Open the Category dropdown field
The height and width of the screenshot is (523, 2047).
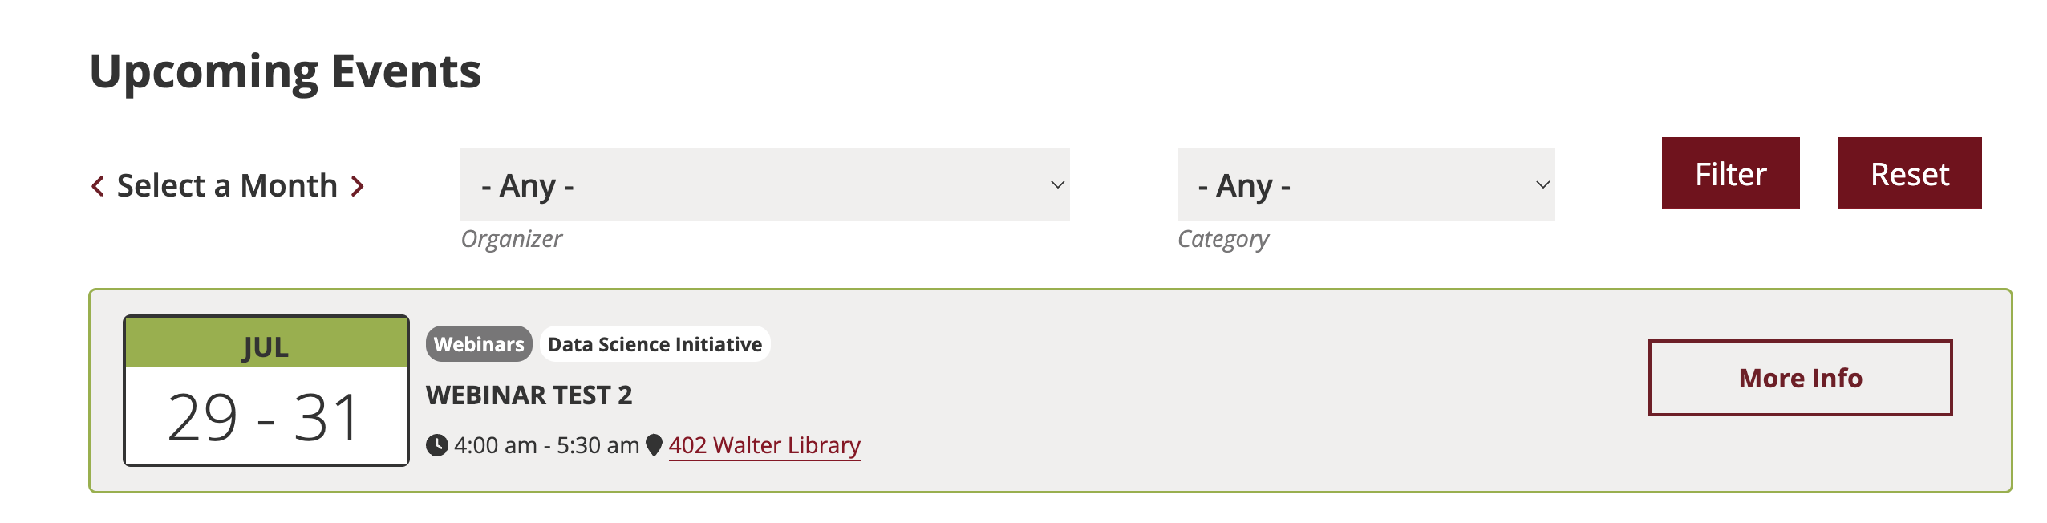tap(1365, 184)
